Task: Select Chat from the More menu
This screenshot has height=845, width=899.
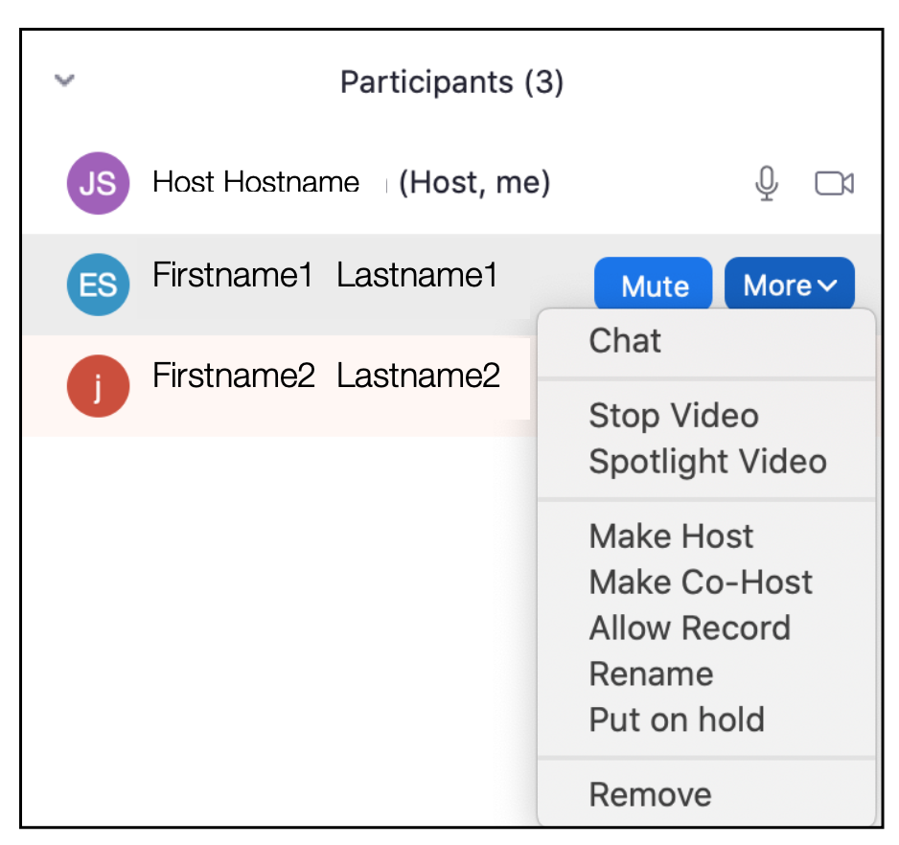Action: coord(706,341)
